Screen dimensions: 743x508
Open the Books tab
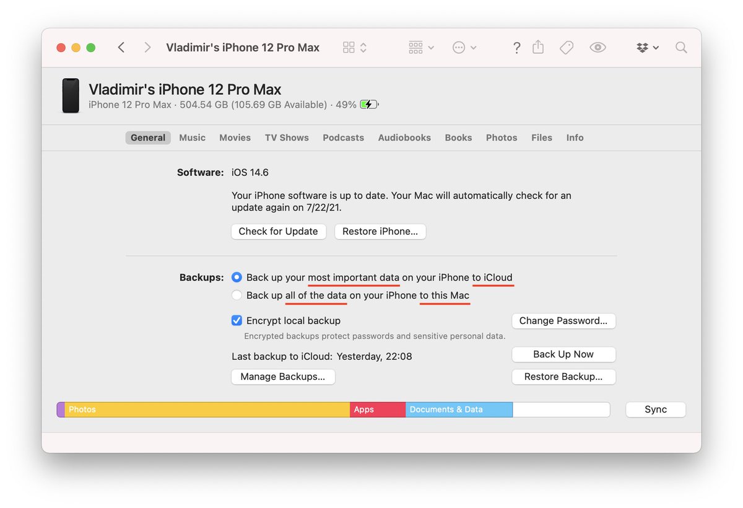tap(458, 138)
